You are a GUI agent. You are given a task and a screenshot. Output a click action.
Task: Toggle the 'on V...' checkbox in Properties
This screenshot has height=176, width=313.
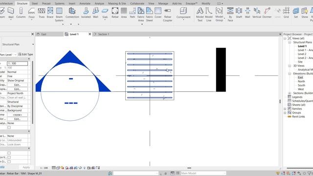[x=9, y=157]
